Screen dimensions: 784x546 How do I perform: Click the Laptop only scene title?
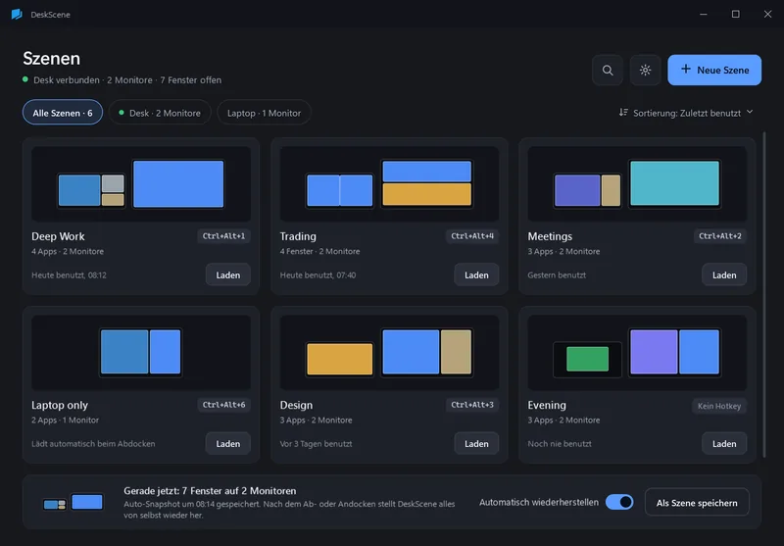(60, 405)
